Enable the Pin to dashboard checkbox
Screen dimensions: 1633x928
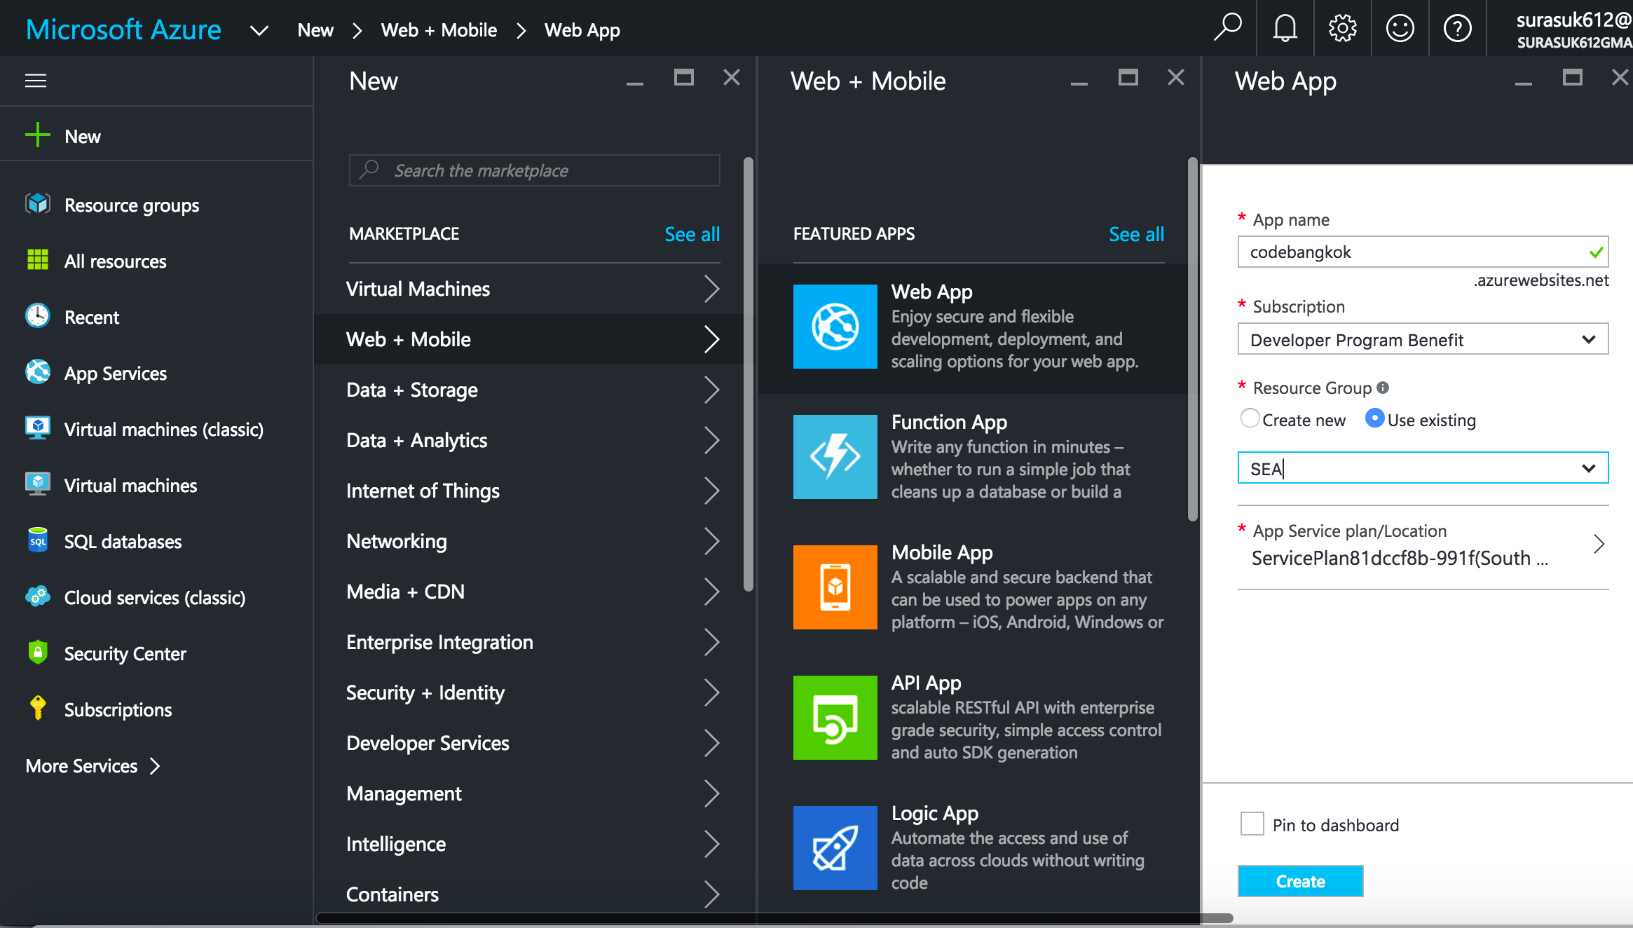pyautogui.click(x=1252, y=824)
